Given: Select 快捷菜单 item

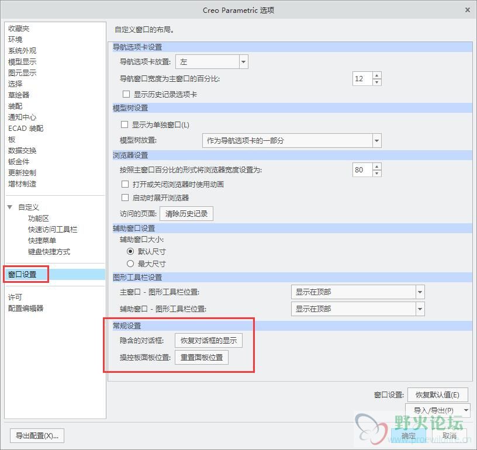Looking at the screenshot, I should pyautogui.click(x=42, y=241).
